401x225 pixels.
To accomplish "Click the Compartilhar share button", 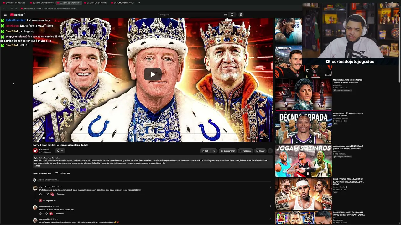I will click(228, 151).
